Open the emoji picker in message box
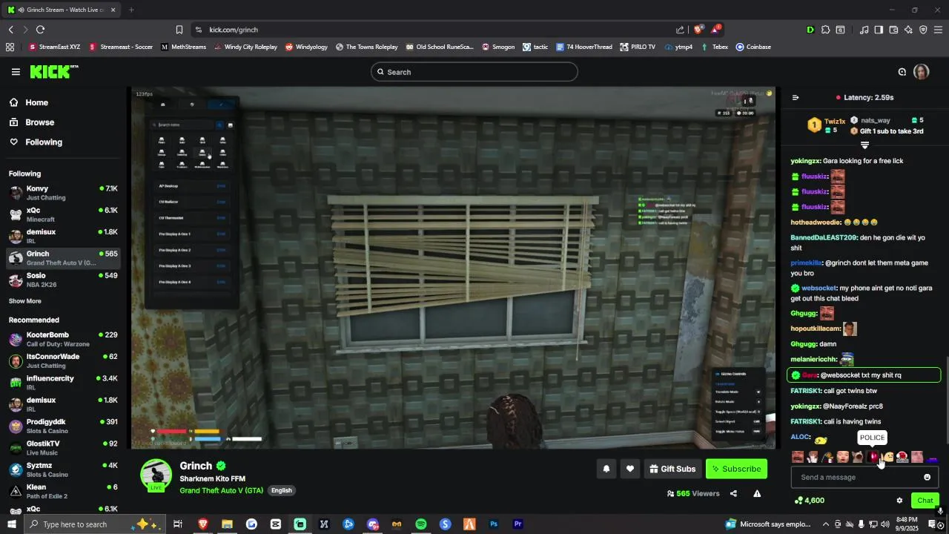Image resolution: width=949 pixels, height=534 pixels. pos(927,477)
